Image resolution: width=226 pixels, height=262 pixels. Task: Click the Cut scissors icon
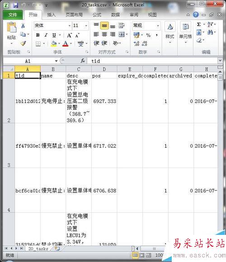(x=23, y=26)
